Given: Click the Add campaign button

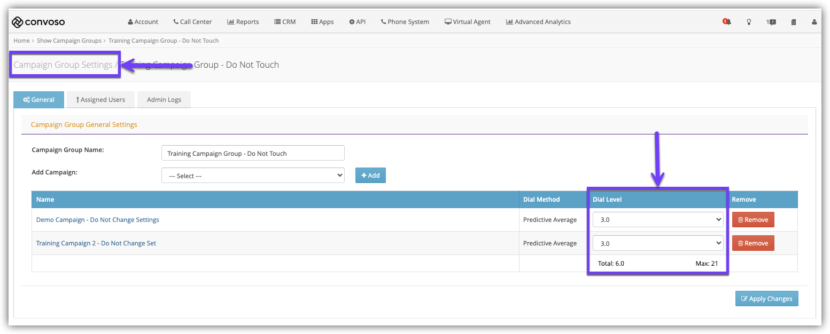Looking at the screenshot, I should pyautogui.click(x=370, y=176).
